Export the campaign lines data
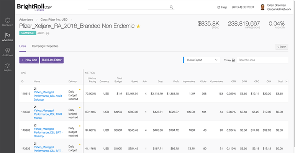 282,47
